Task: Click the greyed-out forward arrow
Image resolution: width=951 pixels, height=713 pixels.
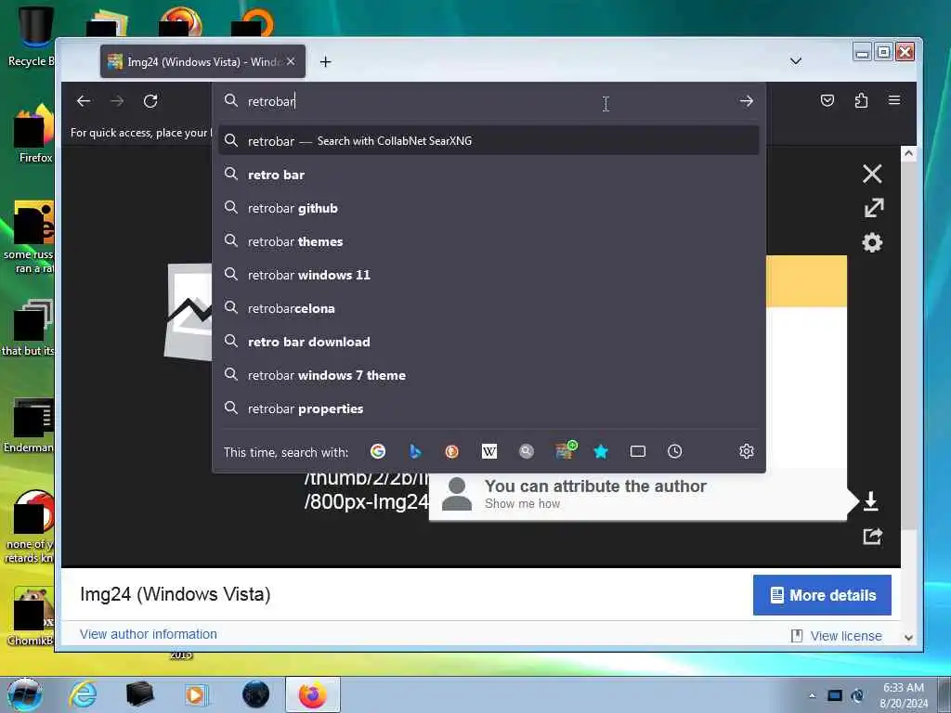Action: tap(117, 101)
